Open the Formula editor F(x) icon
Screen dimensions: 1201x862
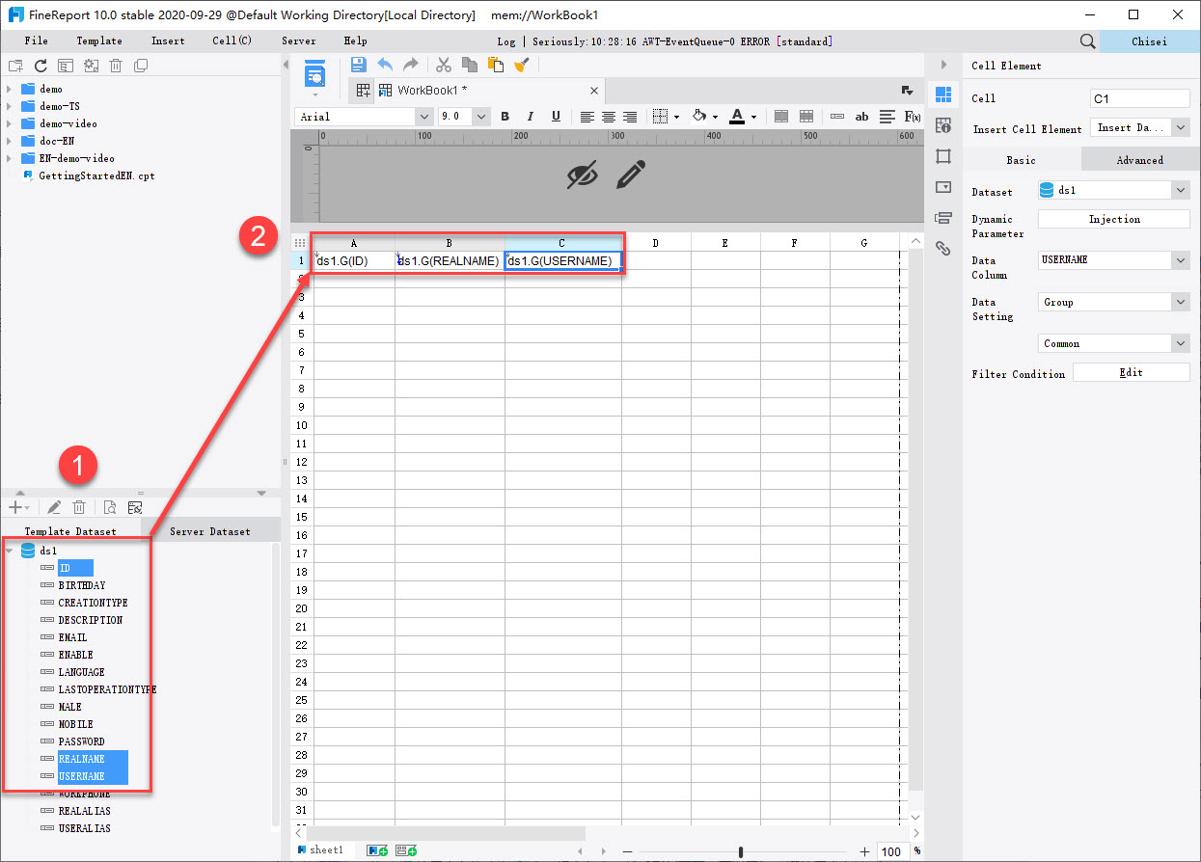pyautogui.click(x=913, y=116)
